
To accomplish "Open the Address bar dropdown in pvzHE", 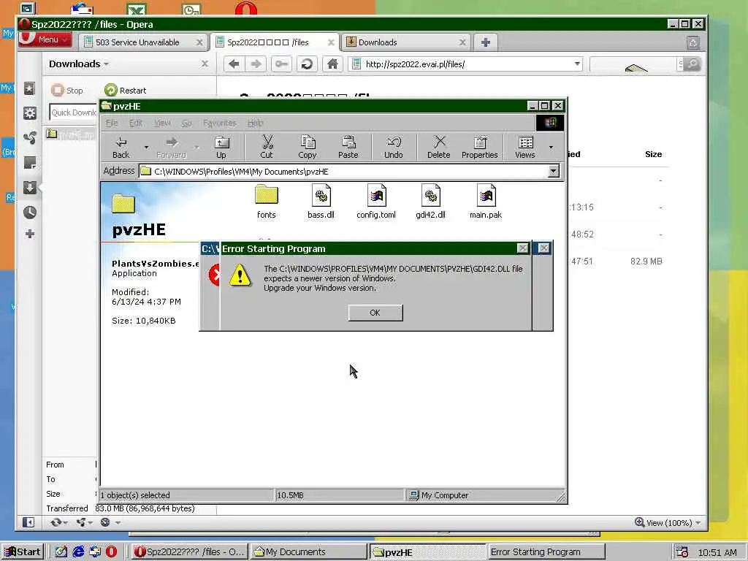I will [554, 171].
